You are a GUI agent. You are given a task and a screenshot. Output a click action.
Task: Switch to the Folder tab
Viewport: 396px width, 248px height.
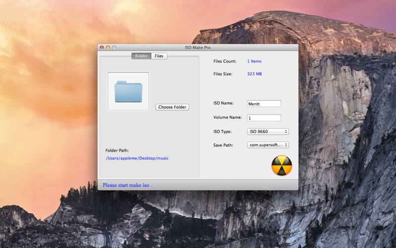point(142,56)
